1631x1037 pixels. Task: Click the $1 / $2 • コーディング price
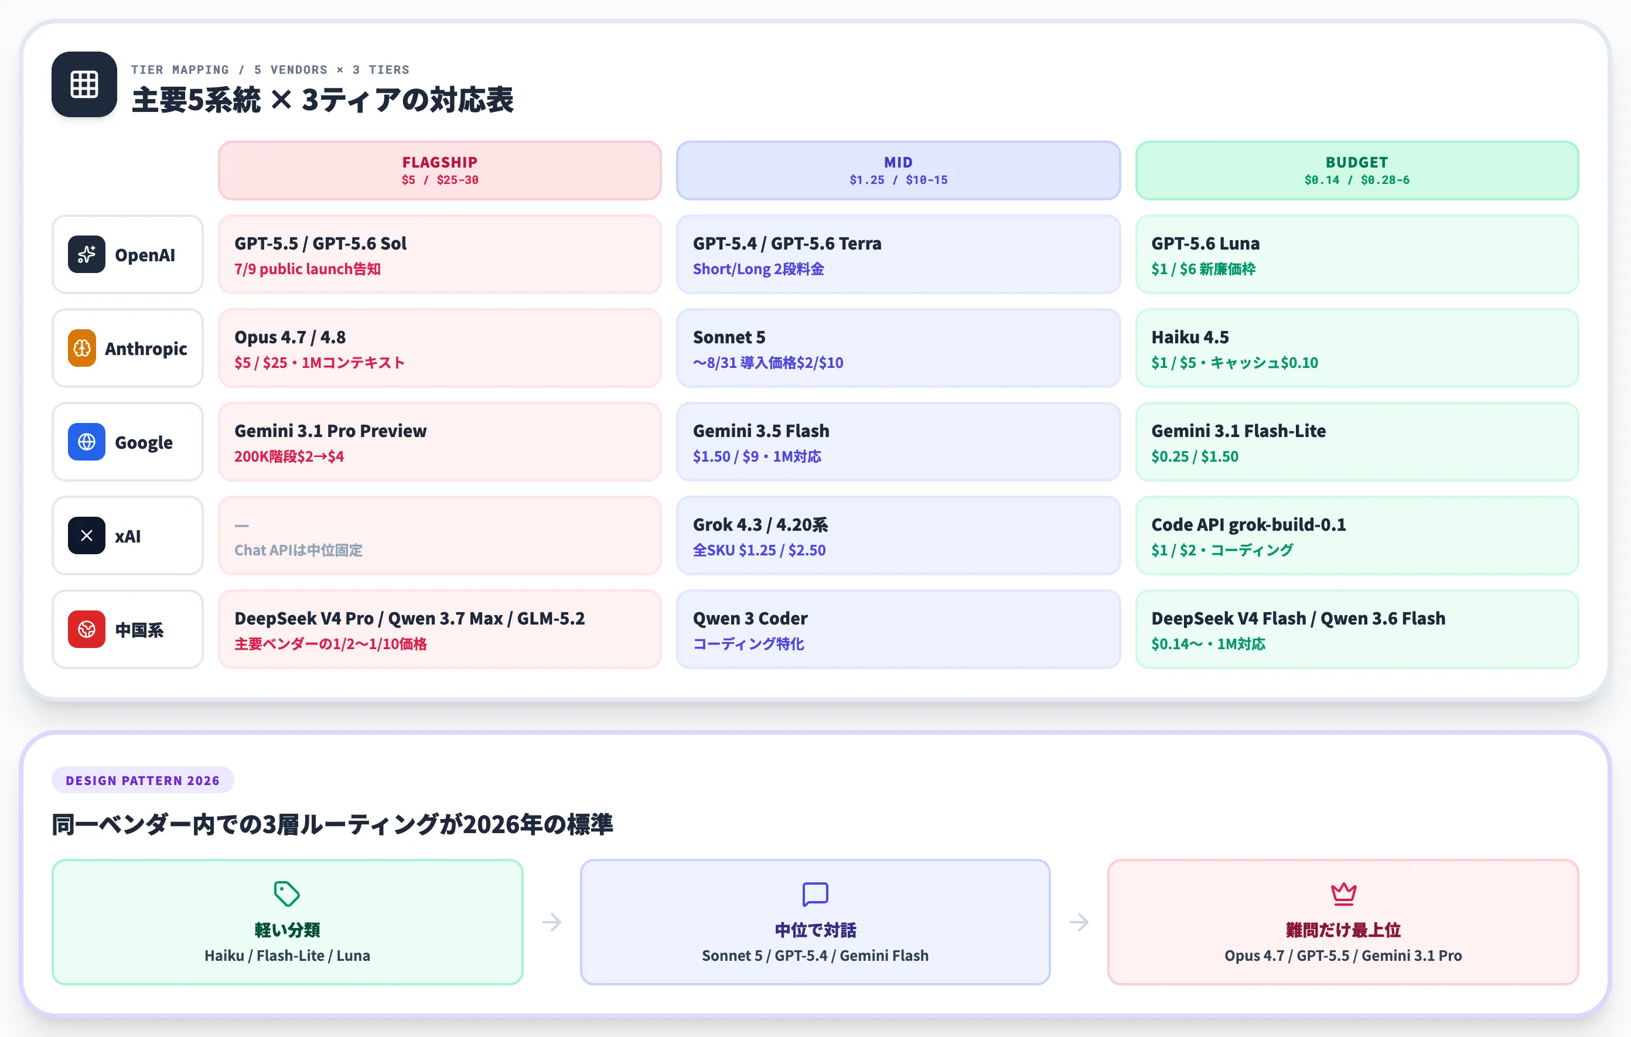[x=1222, y=550]
